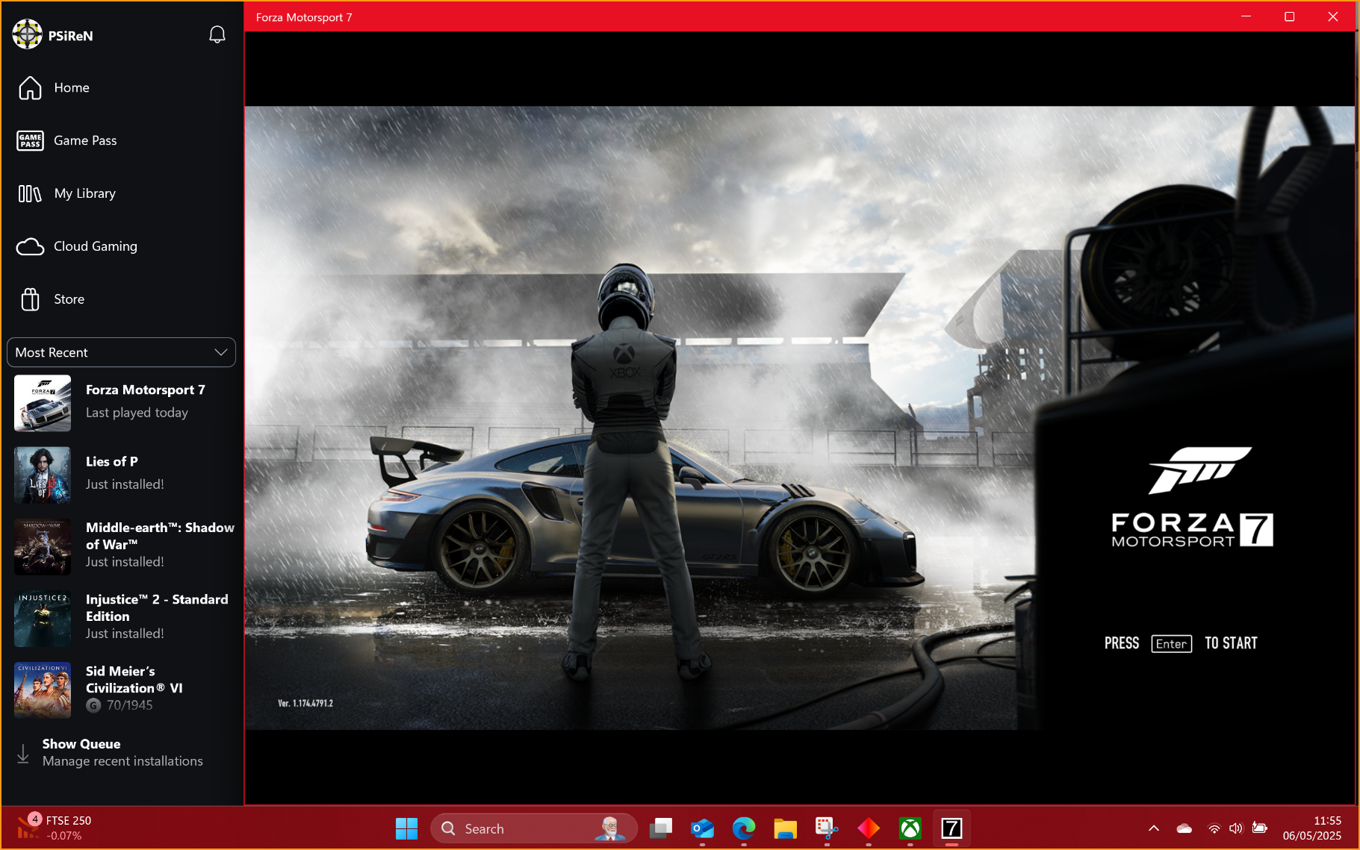Click the battery tray icon
Screen dimensions: 1360x850
1260,828
